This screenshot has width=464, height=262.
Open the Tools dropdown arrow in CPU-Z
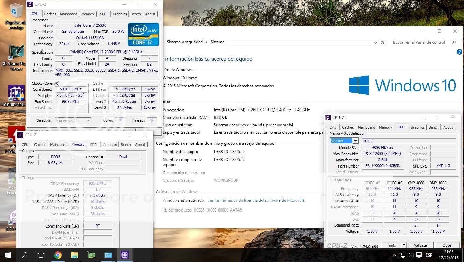(404, 245)
